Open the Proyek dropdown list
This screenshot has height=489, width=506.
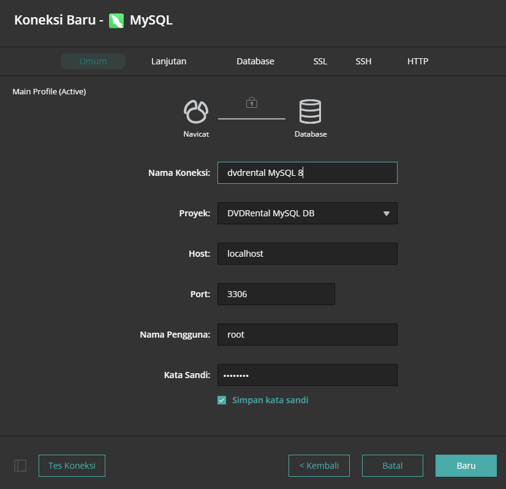click(x=308, y=213)
